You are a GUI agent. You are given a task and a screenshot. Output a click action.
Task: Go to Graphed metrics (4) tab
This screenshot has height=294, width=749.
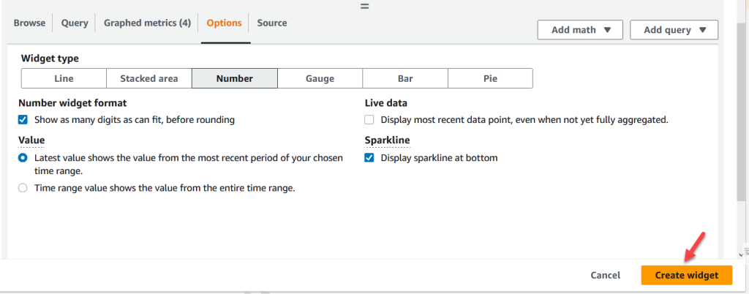click(147, 23)
